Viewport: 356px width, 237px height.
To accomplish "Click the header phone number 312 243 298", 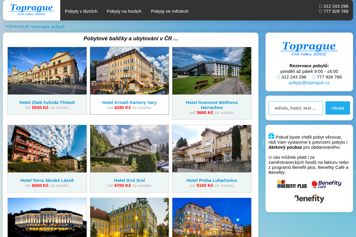I will (x=336, y=6).
